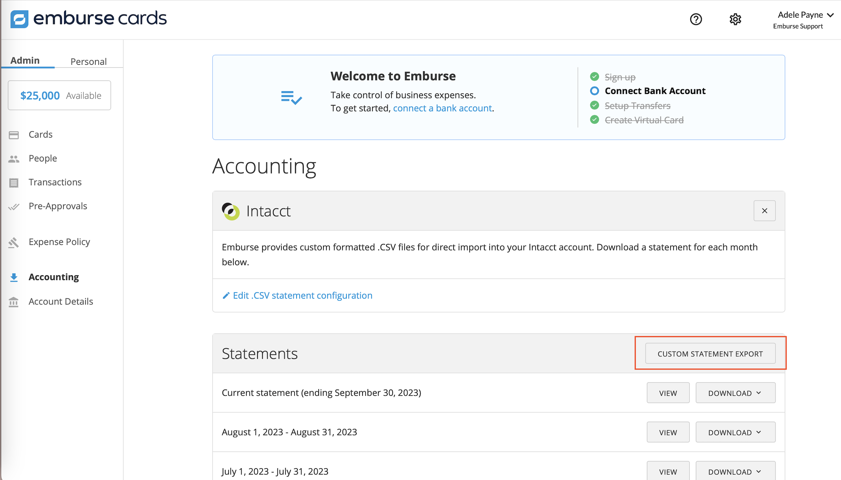Open Expense Policy in the sidebar
841x480 pixels.
tap(59, 242)
